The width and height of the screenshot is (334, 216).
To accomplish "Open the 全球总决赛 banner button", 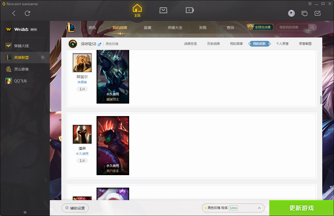I will click(260, 27).
